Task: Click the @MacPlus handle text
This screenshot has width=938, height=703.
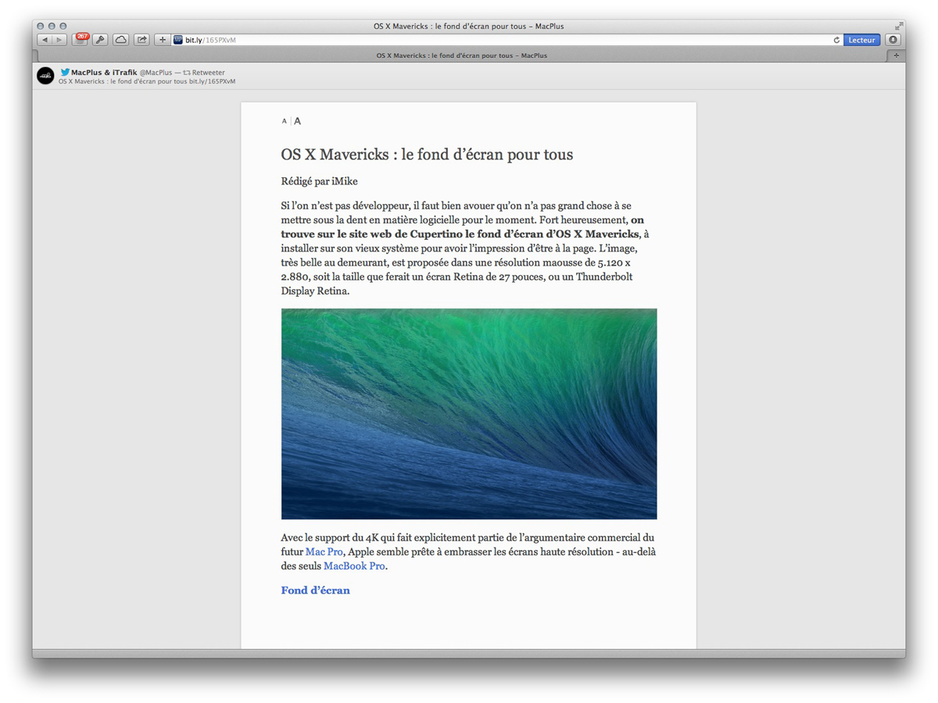Action: pyautogui.click(x=156, y=73)
